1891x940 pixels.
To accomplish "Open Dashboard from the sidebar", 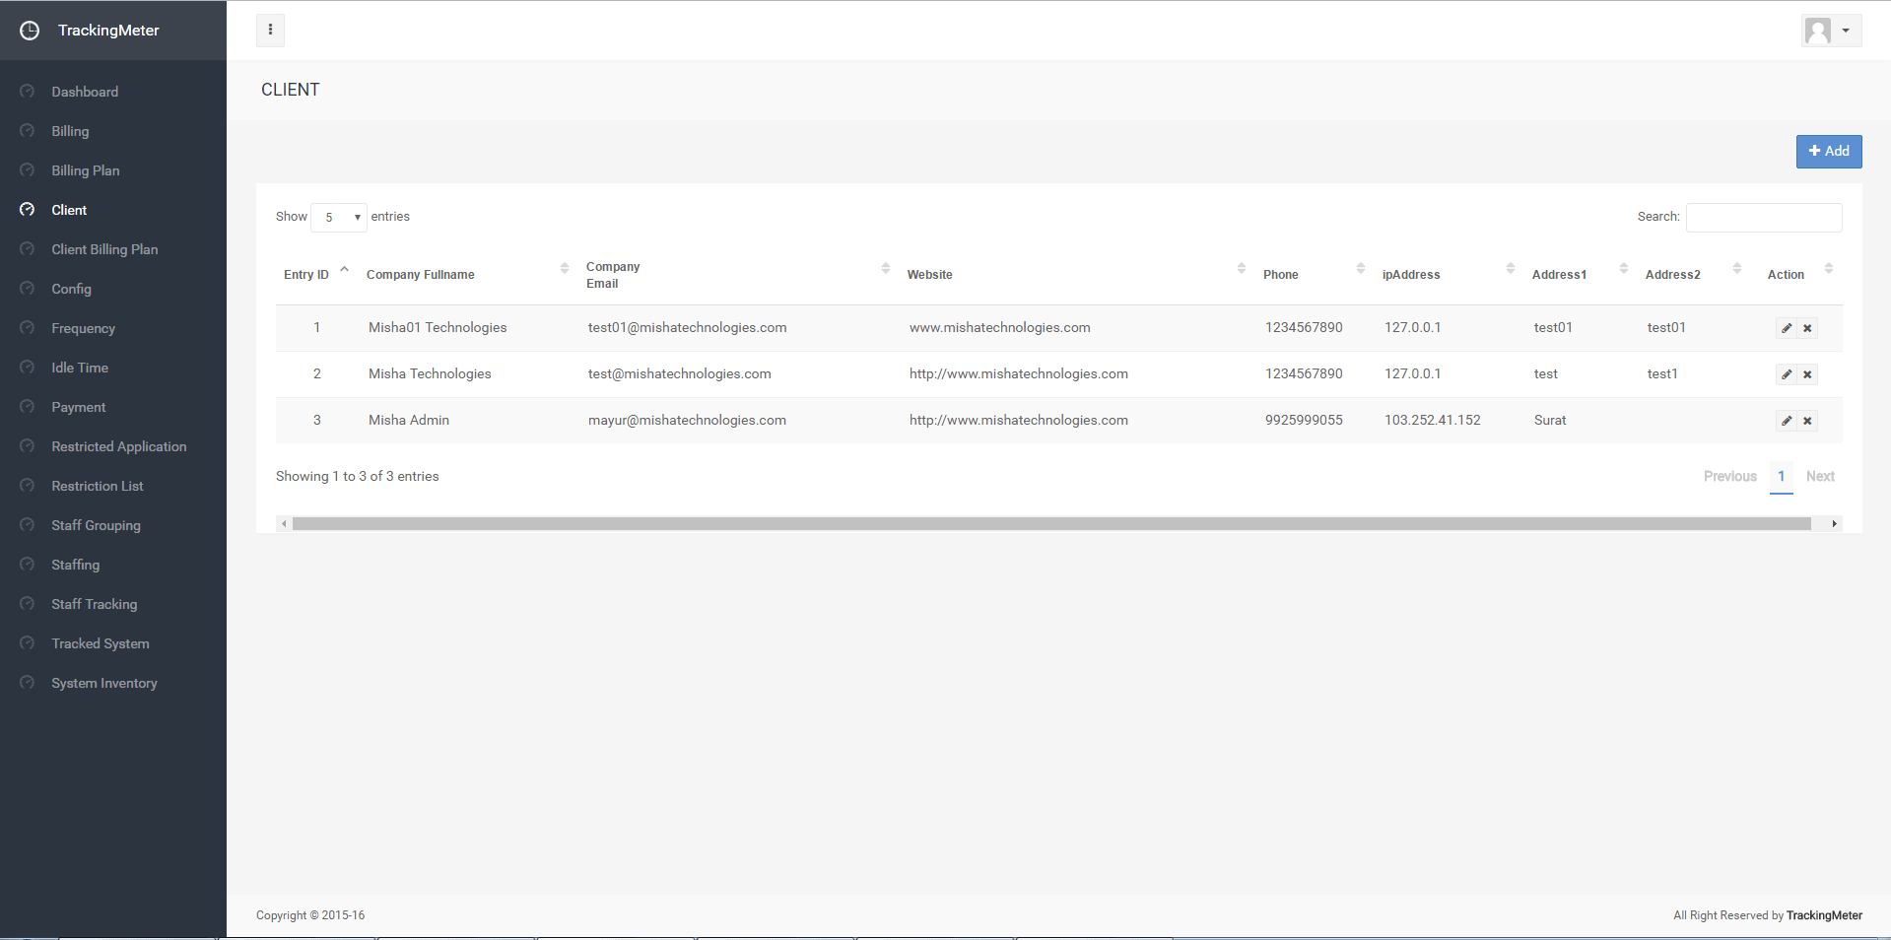I will coord(85,92).
